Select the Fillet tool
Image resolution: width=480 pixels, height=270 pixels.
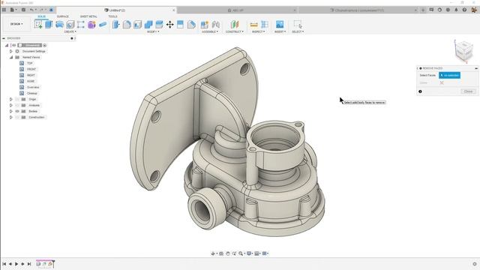click(x=127, y=24)
